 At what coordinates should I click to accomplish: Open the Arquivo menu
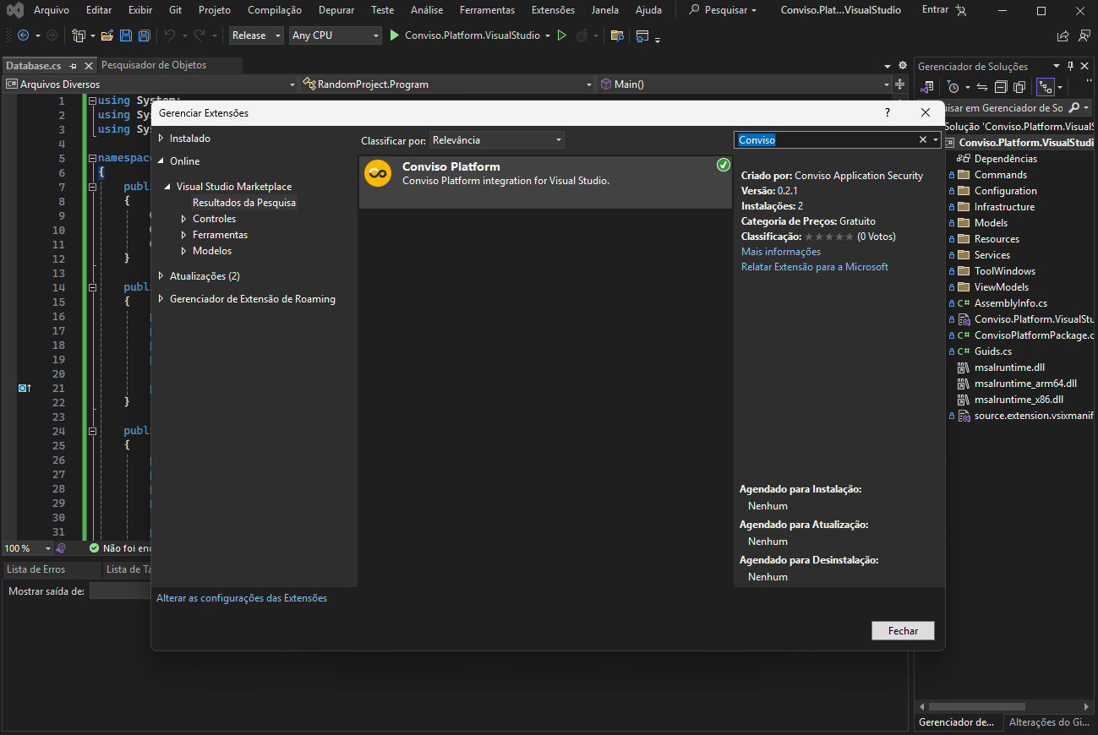tap(52, 10)
